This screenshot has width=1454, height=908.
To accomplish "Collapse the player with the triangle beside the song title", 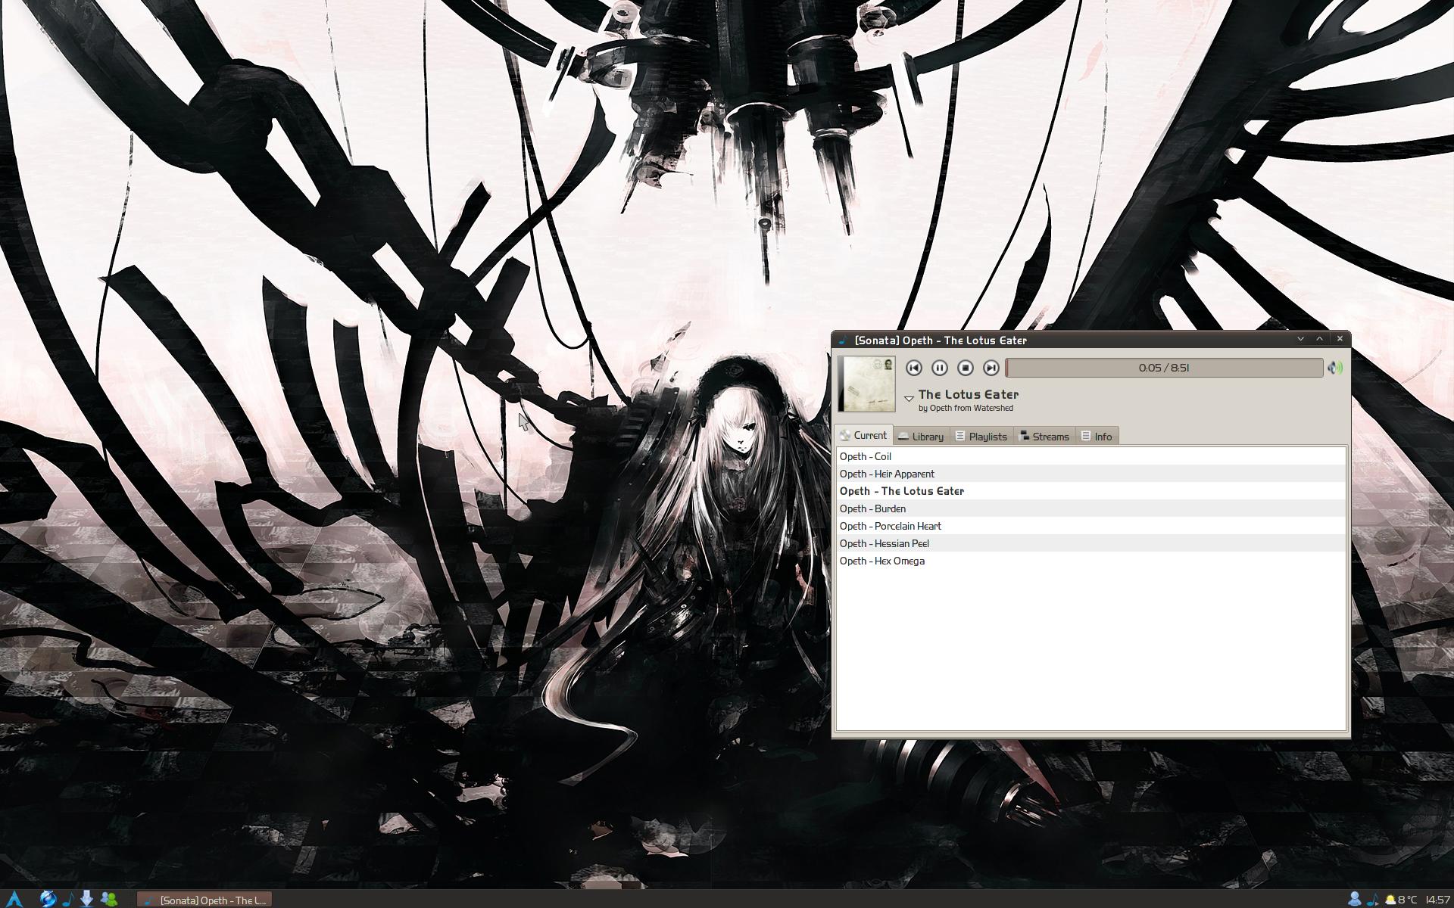I will point(909,399).
